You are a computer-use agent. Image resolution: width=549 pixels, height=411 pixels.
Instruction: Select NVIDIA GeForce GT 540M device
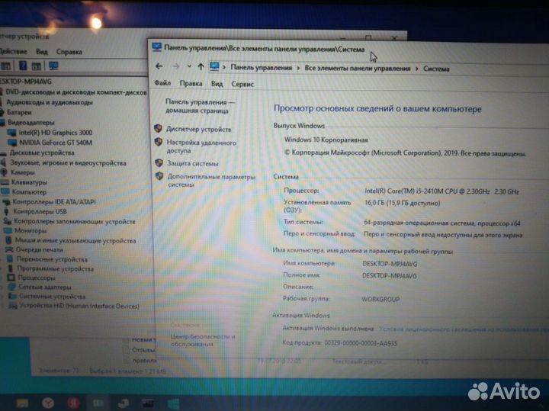point(56,143)
